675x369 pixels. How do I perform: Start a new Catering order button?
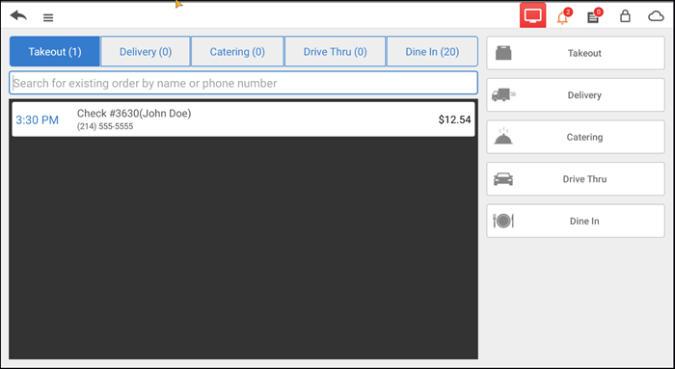[576, 137]
